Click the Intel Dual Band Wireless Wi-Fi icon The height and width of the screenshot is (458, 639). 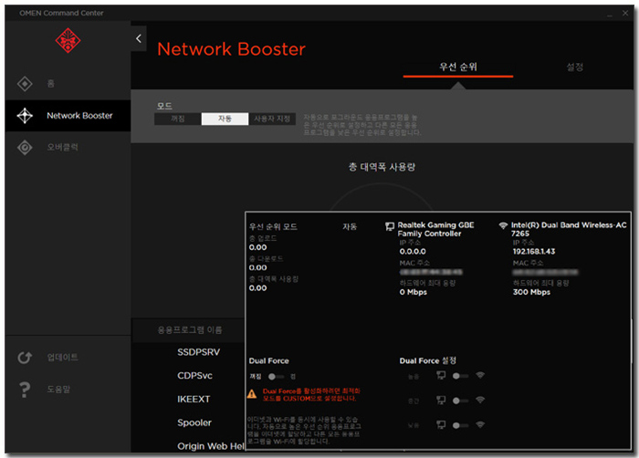click(503, 225)
